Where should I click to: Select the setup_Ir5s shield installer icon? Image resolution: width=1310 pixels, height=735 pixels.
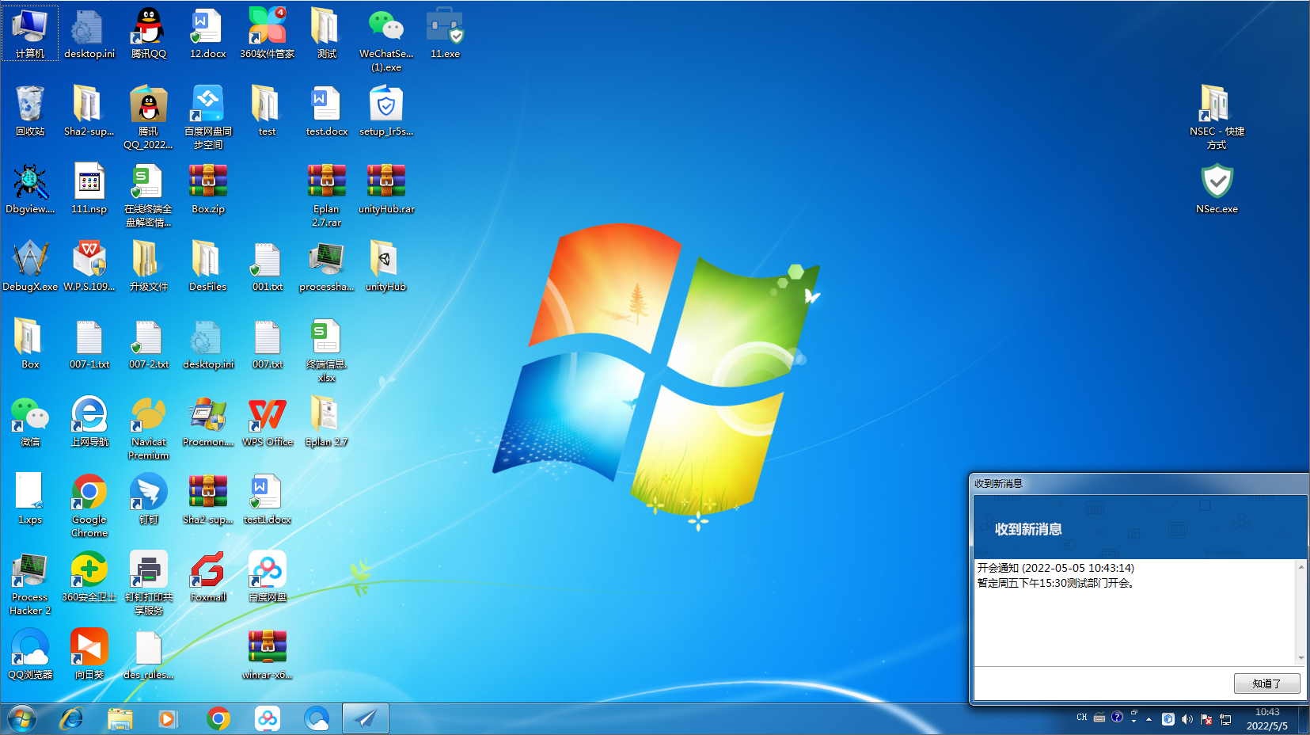(x=386, y=111)
